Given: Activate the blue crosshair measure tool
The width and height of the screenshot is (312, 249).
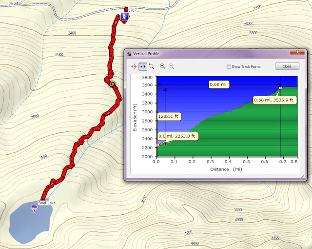Looking at the screenshot, I should [143, 66].
